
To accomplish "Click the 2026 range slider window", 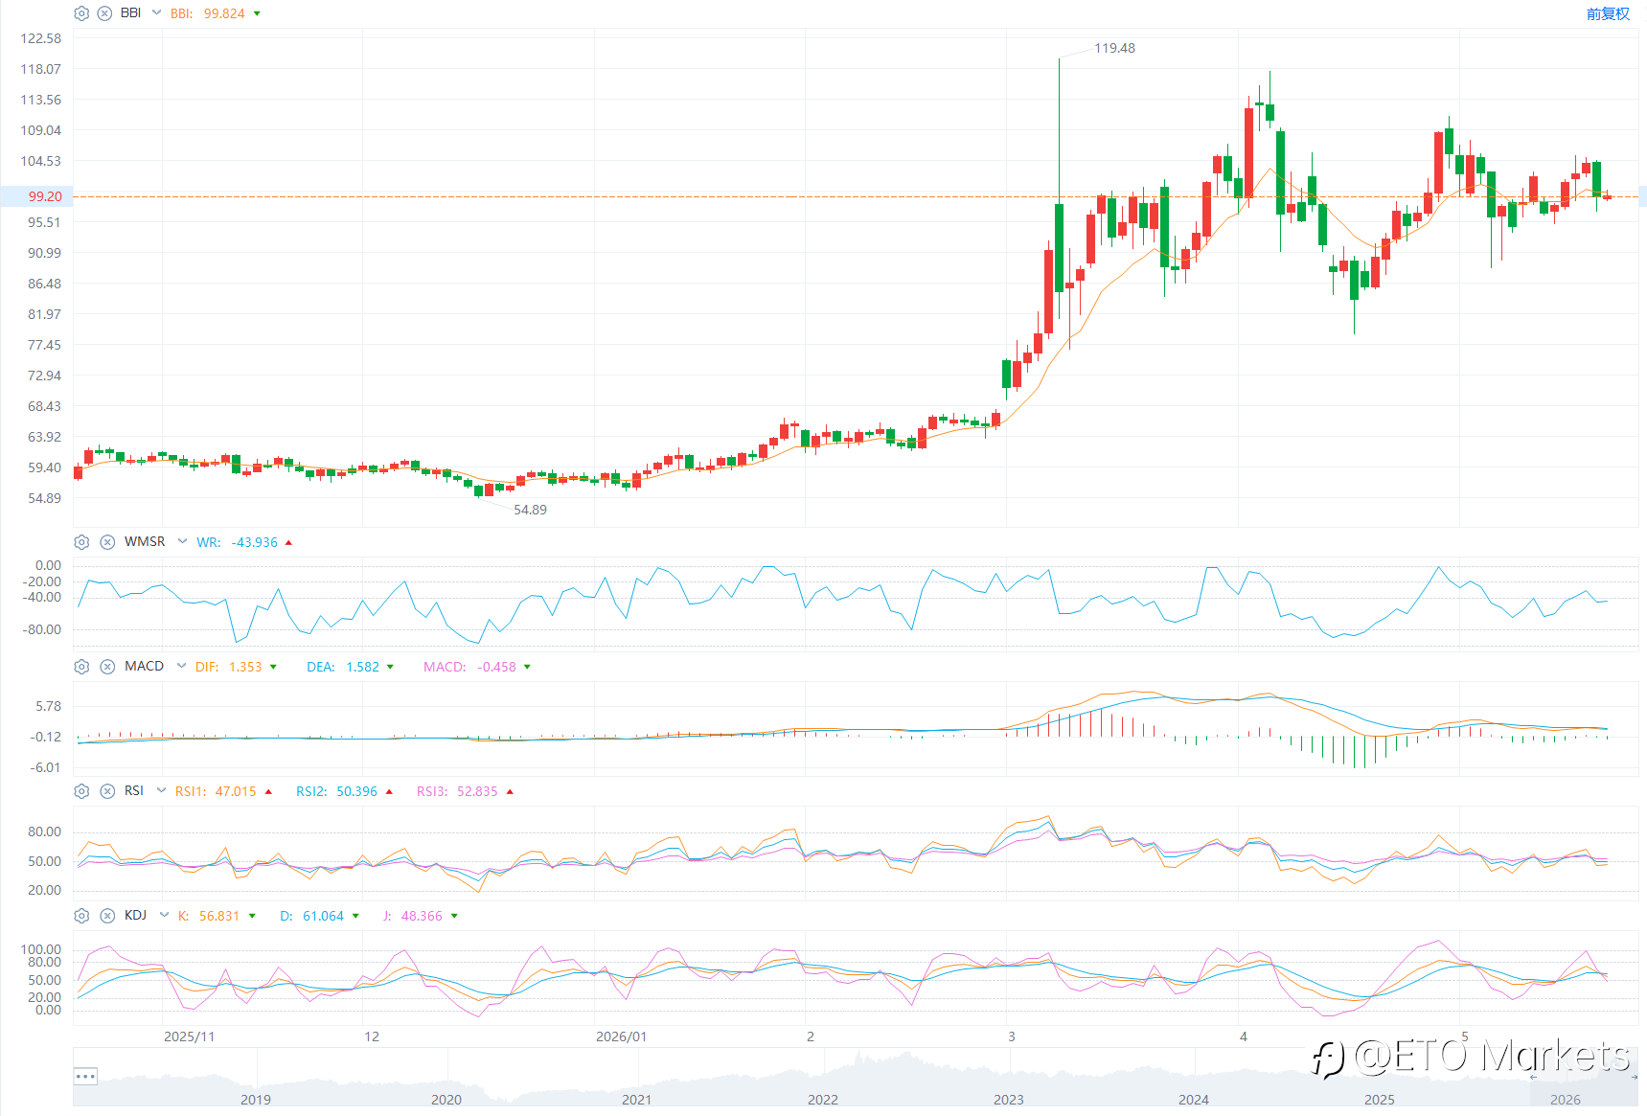I will (x=1583, y=1077).
